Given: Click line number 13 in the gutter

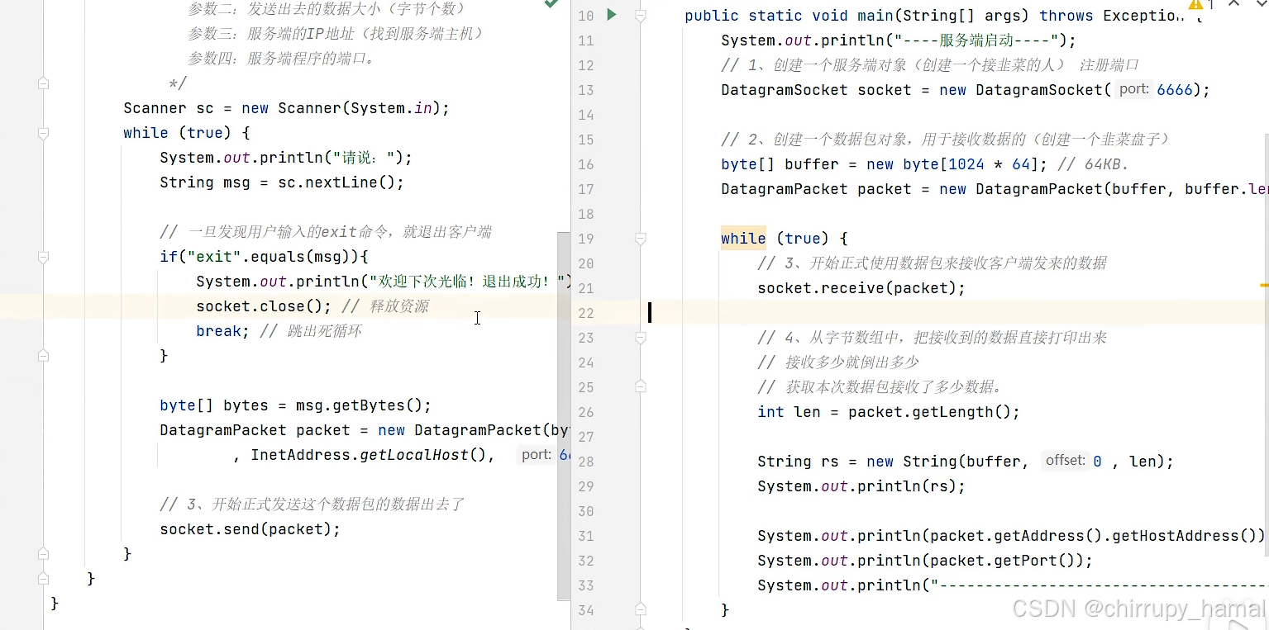Looking at the screenshot, I should (585, 90).
